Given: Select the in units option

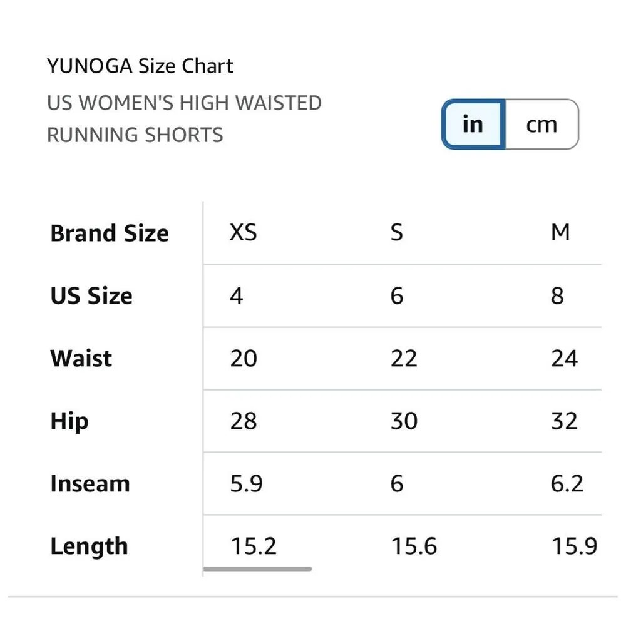Looking at the screenshot, I should pyautogui.click(x=473, y=125).
